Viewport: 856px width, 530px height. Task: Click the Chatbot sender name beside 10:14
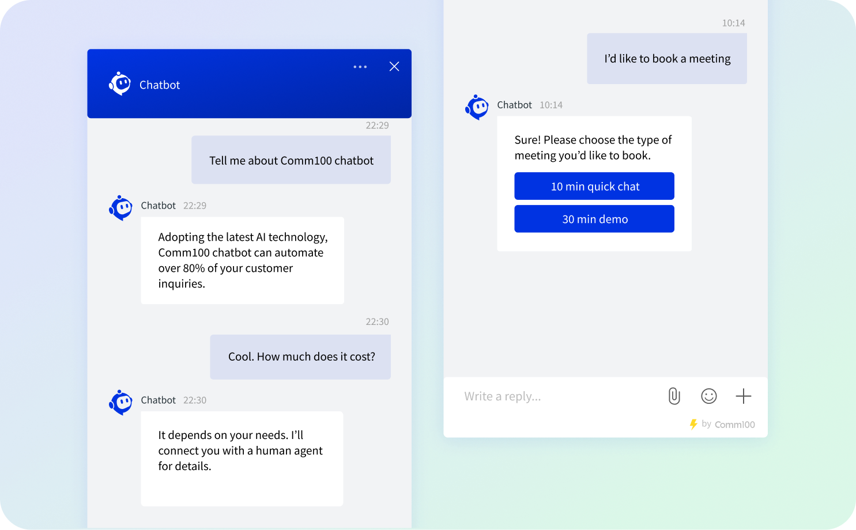[x=514, y=105]
